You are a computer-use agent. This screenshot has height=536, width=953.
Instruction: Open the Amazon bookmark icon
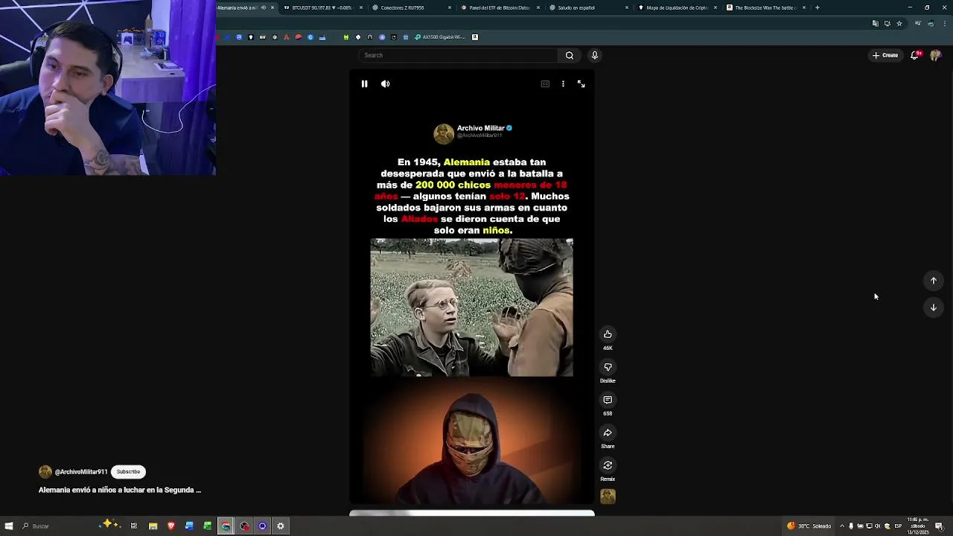point(475,36)
